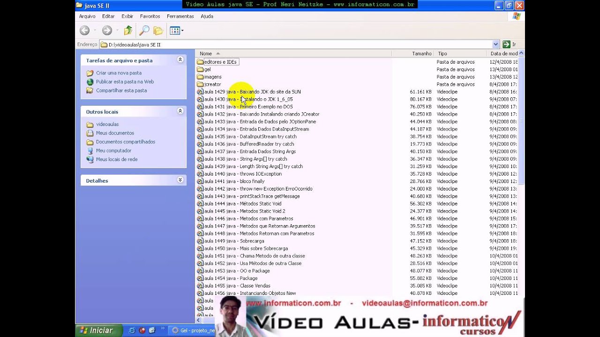Image resolution: width=600 pixels, height=337 pixels.
Task: Click video icon of aula 1441 bloco finally
Action: tap(200, 181)
